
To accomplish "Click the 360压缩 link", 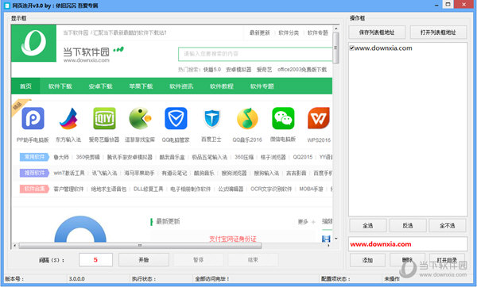I will [244, 157].
